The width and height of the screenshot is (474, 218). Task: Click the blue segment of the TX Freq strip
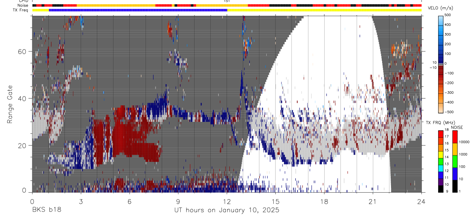click(138, 10)
